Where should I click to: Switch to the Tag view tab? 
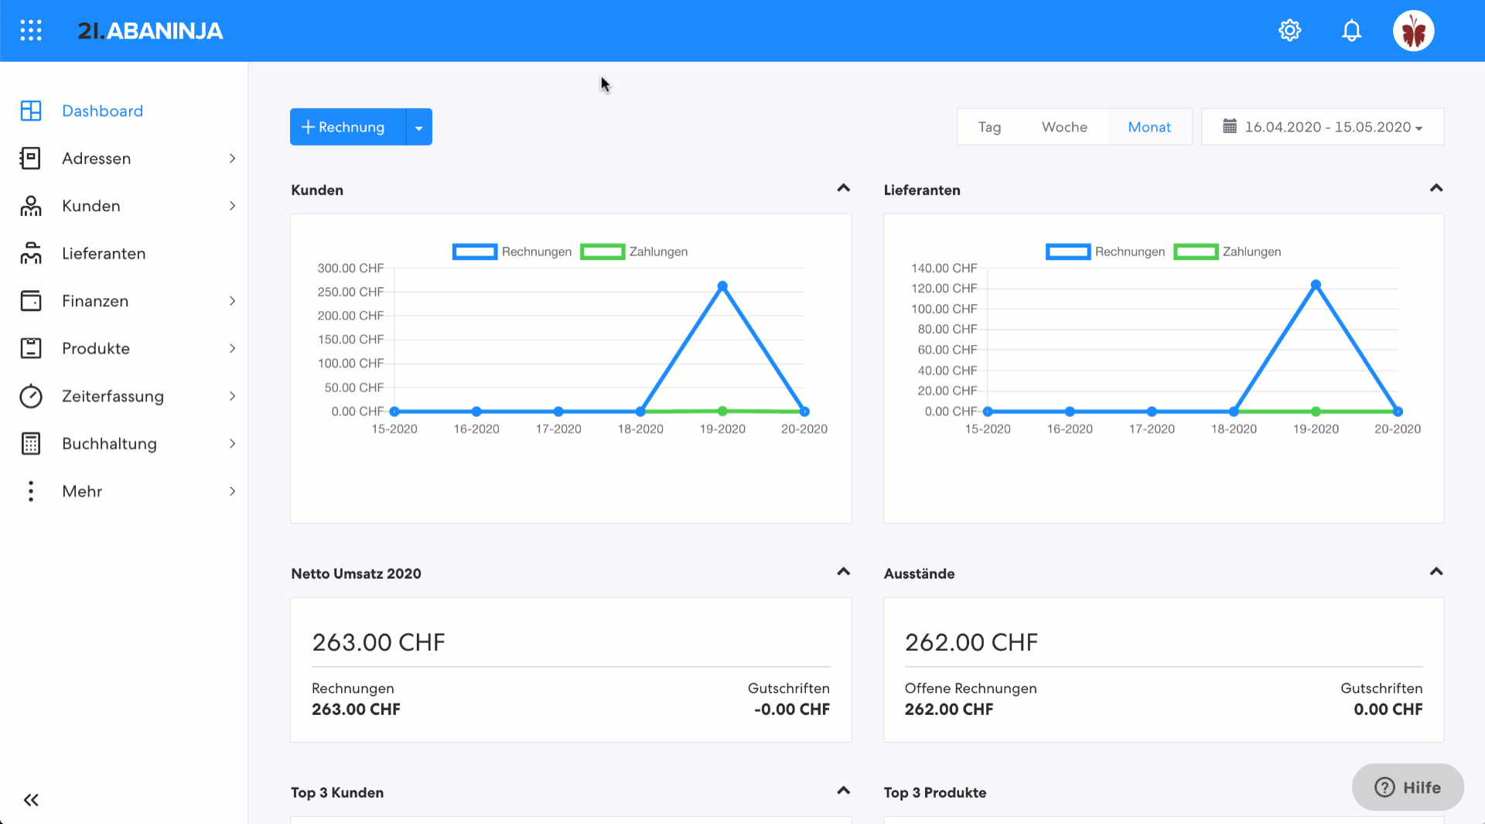(989, 127)
